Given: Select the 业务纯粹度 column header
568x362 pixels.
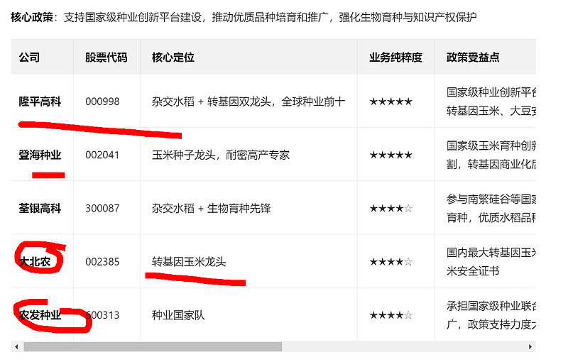Looking at the screenshot, I should click(395, 57).
